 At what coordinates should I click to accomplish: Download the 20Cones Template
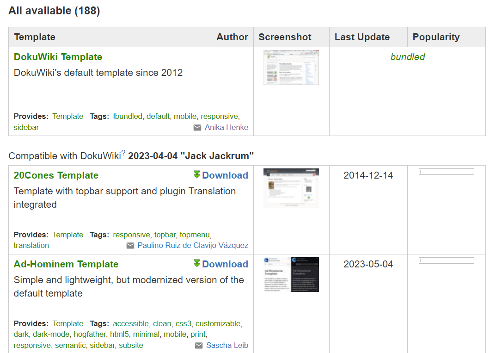225,175
